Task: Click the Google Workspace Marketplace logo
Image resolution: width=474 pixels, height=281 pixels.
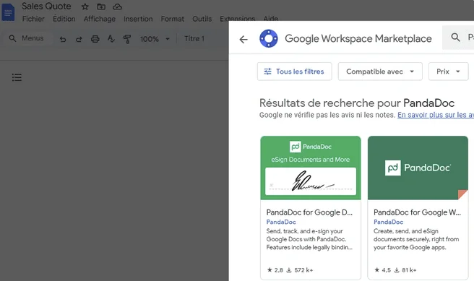Action: (269, 38)
